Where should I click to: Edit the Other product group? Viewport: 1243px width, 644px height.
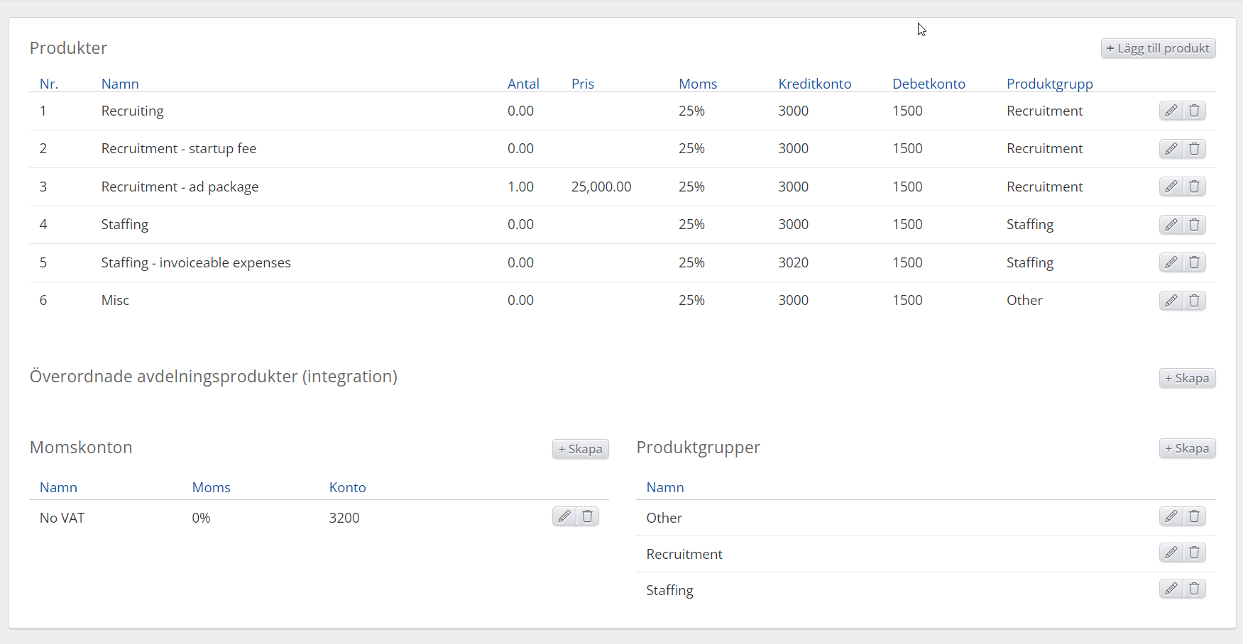click(x=1171, y=516)
